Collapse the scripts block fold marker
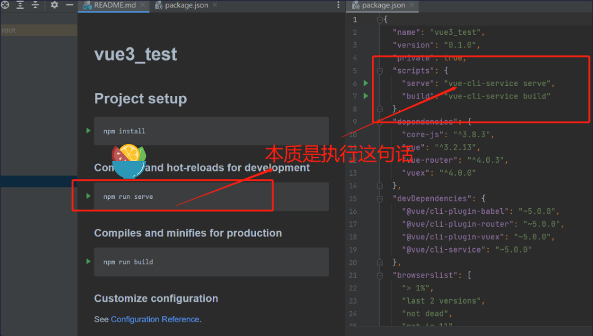This screenshot has height=336, width=593. (380, 71)
